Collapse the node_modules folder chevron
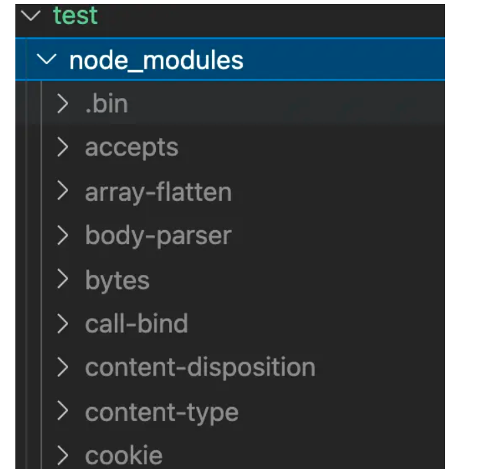The image size is (504, 469). [47, 61]
